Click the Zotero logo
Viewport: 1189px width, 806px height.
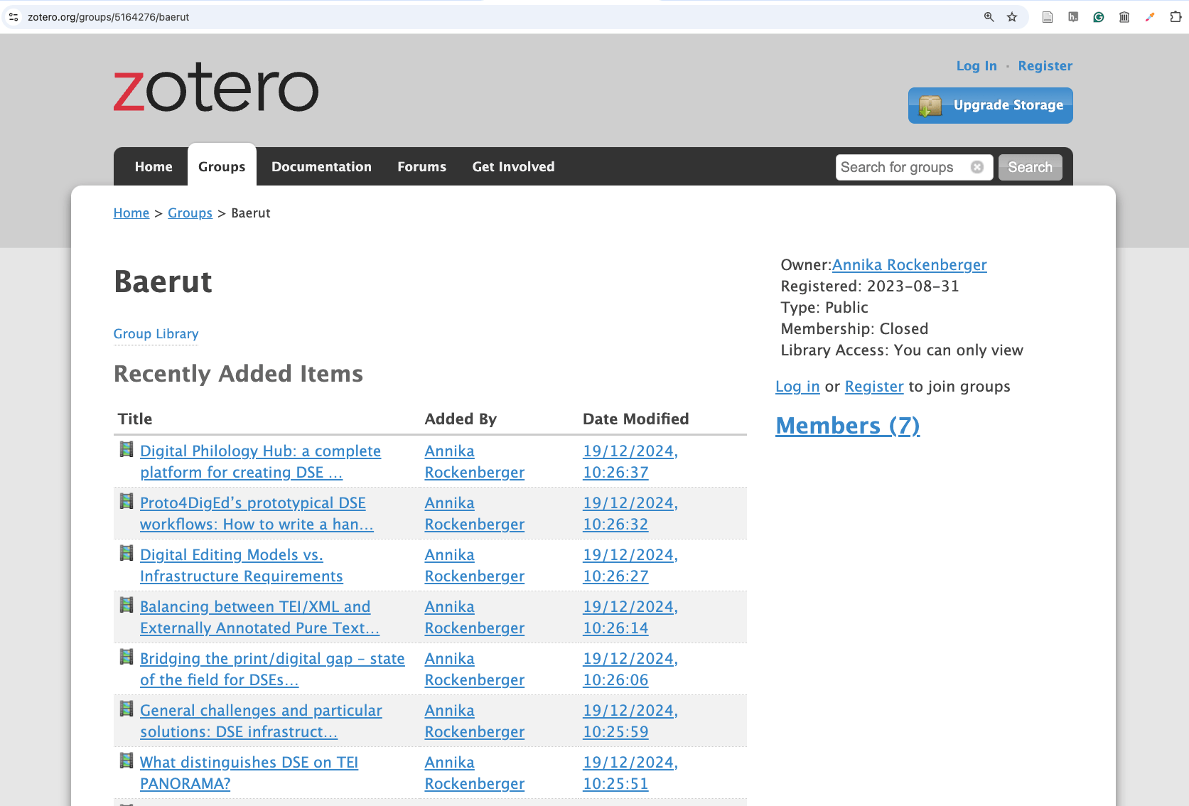tap(216, 87)
